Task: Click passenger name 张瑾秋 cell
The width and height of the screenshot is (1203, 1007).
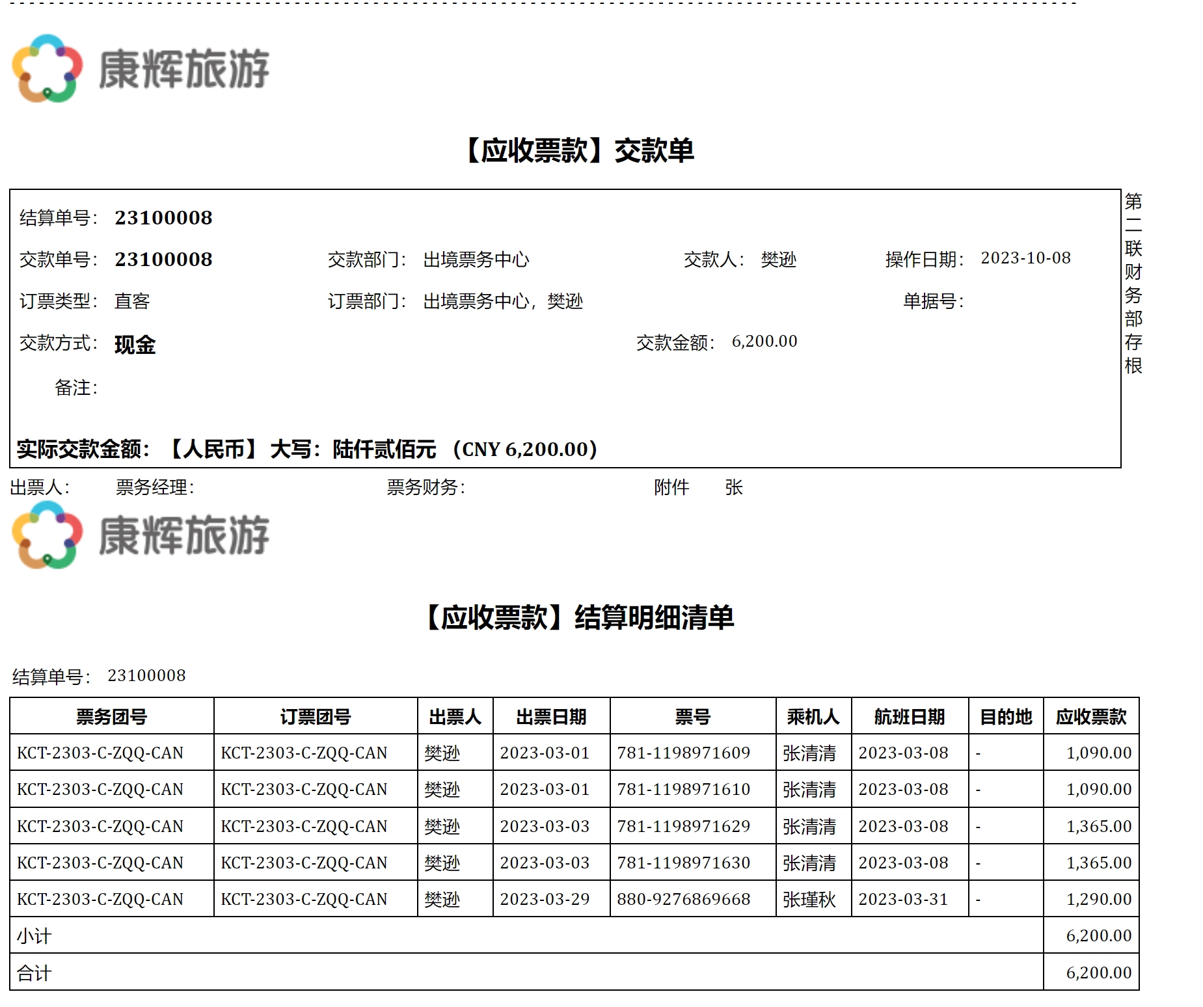Action: tap(809, 900)
